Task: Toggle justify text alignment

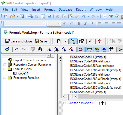Action: [x=119, y=24]
